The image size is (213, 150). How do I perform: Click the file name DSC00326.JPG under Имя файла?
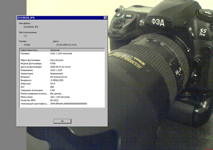tap(31, 27)
